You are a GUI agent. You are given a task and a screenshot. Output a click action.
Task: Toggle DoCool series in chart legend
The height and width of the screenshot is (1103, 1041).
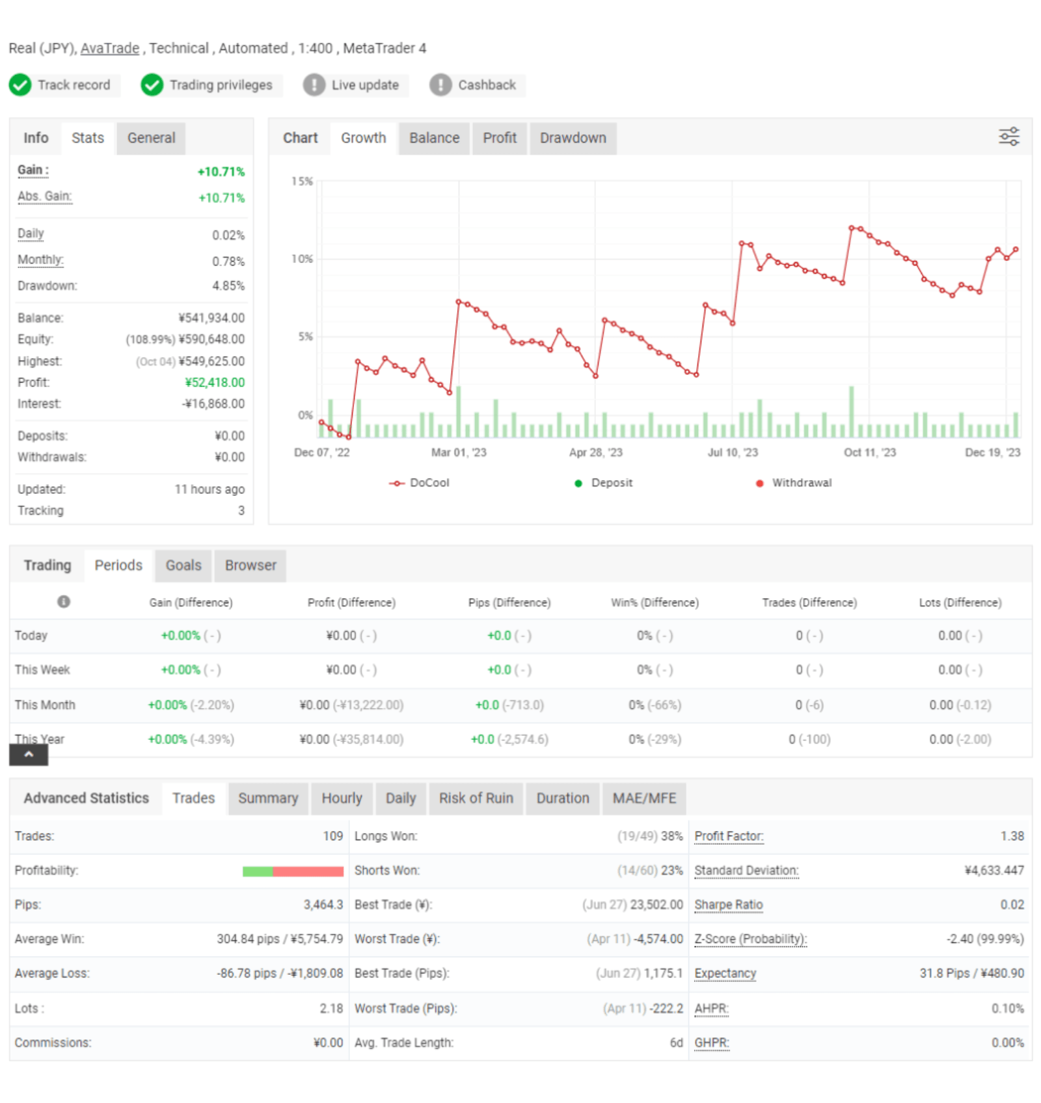[420, 483]
